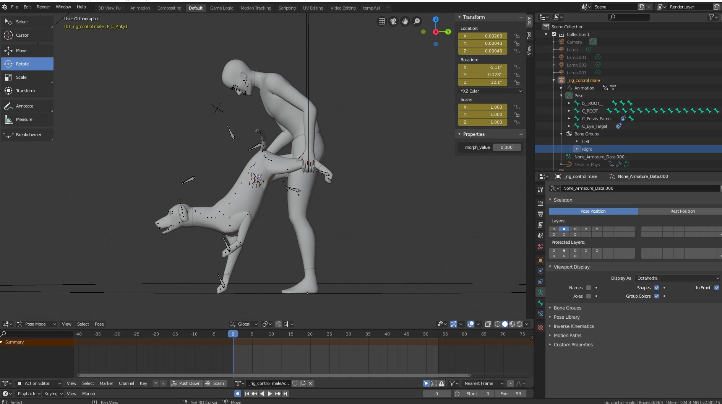Open the Pose Mode dropdown

(x=37, y=324)
